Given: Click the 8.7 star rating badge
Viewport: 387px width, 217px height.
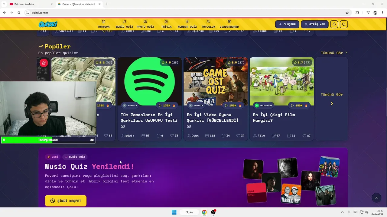Looking at the screenshot, I should 303,62.
